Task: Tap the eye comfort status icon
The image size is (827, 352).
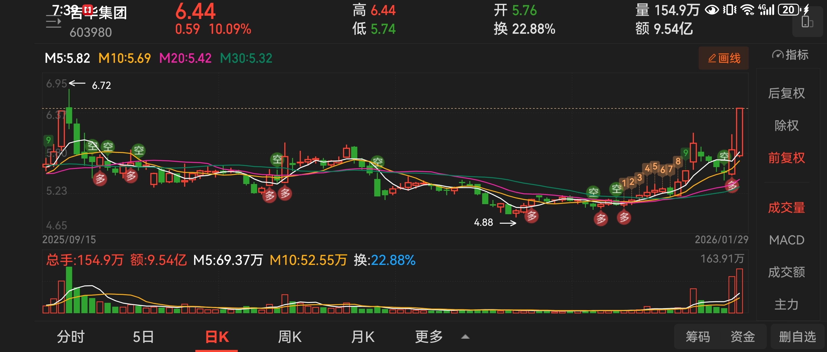Action: pos(711,10)
